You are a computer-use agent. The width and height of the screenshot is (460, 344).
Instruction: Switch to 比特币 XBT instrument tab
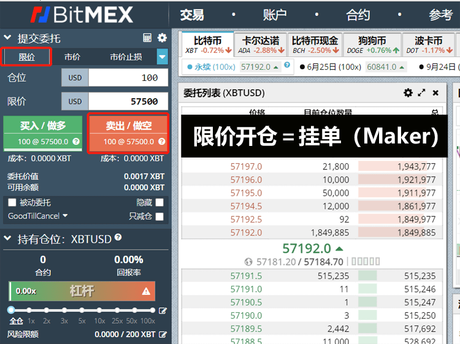(x=208, y=45)
